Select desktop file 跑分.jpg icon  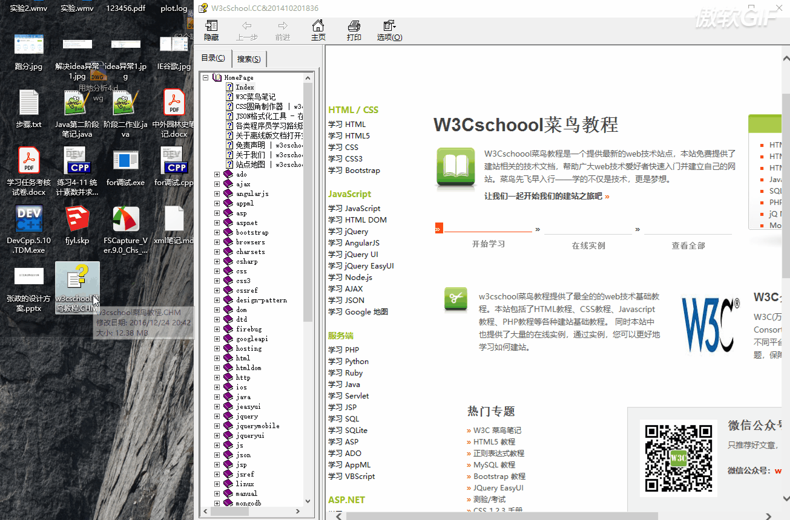click(x=29, y=53)
